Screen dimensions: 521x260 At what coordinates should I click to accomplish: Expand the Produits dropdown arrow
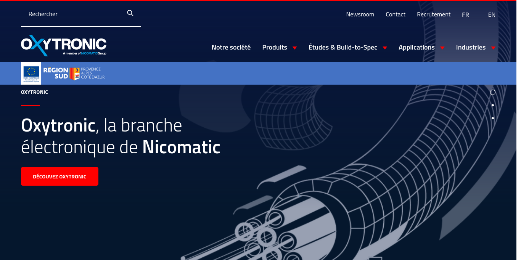294,48
